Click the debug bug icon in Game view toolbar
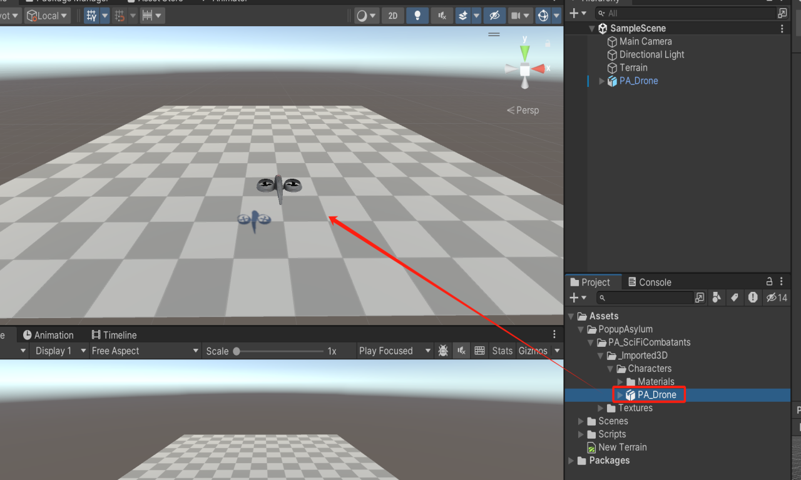 pos(443,351)
